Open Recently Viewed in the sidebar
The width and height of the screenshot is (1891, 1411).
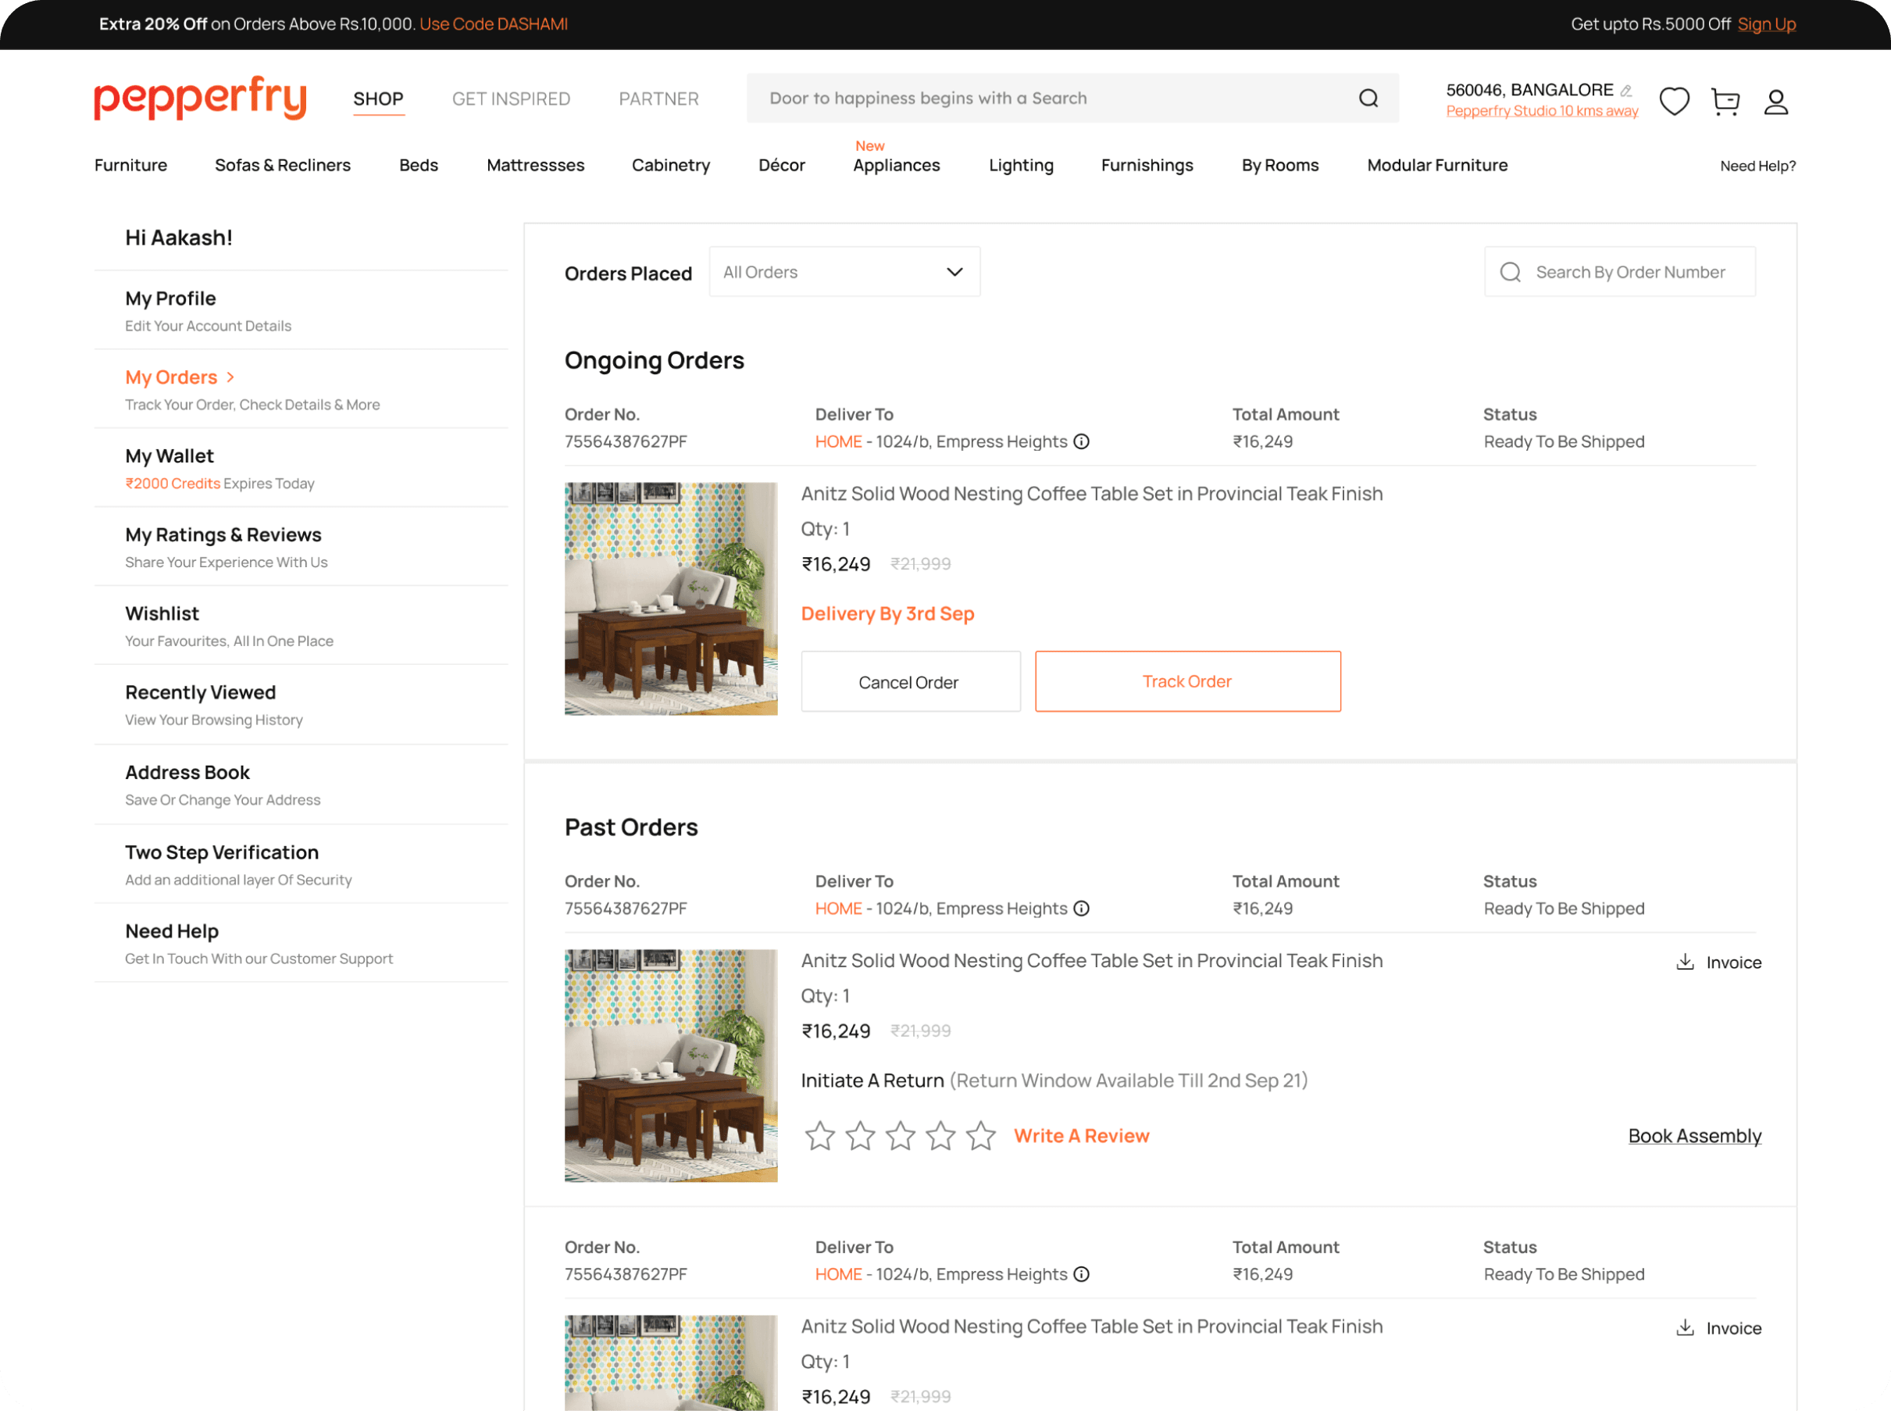coord(301,705)
